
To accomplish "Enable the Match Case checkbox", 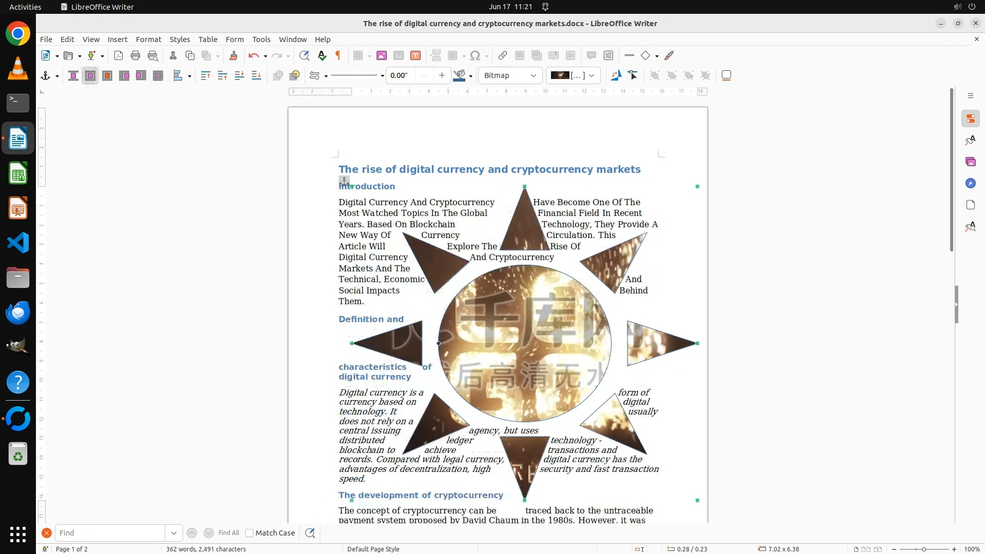I will pyautogui.click(x=249, y=533).
